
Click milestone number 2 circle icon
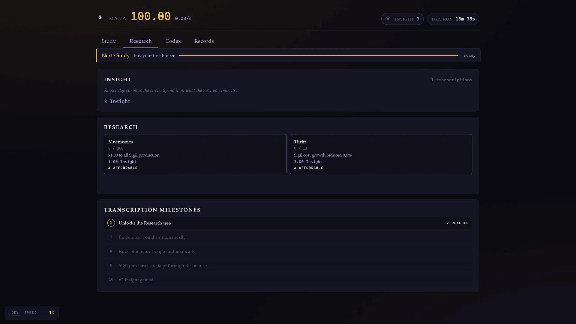111,237
